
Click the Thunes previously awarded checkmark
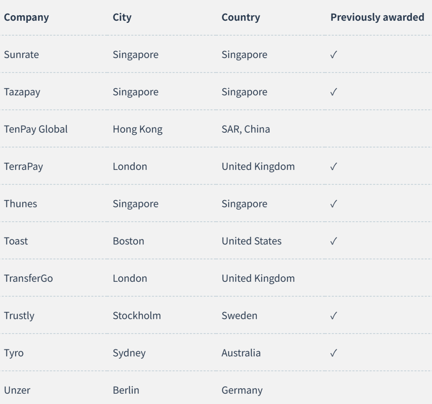tap(333, 204)
